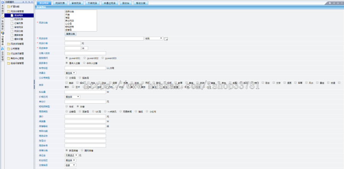The image size is (344, 169).
Task: Click the forward double-arrow icon at top right
Action: pyautogui.click(x=338, y=3)
